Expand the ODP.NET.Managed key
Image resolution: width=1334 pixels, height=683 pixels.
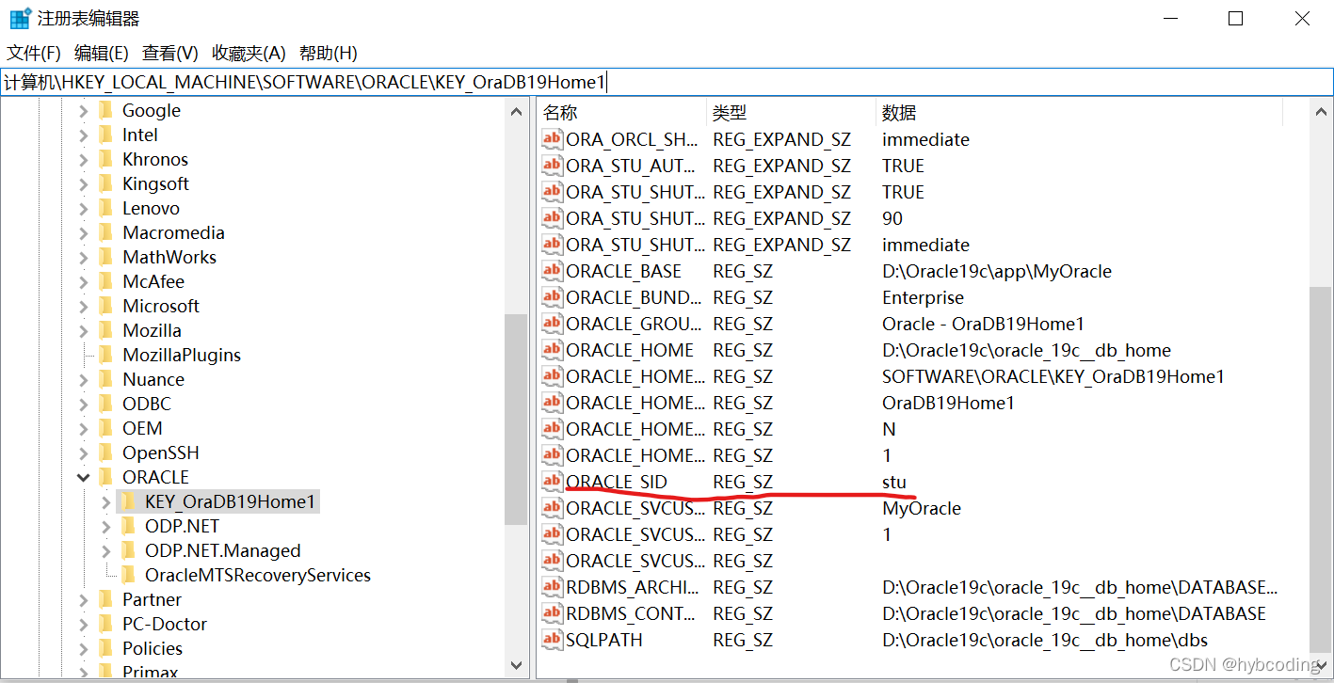(x=105, y=551)
